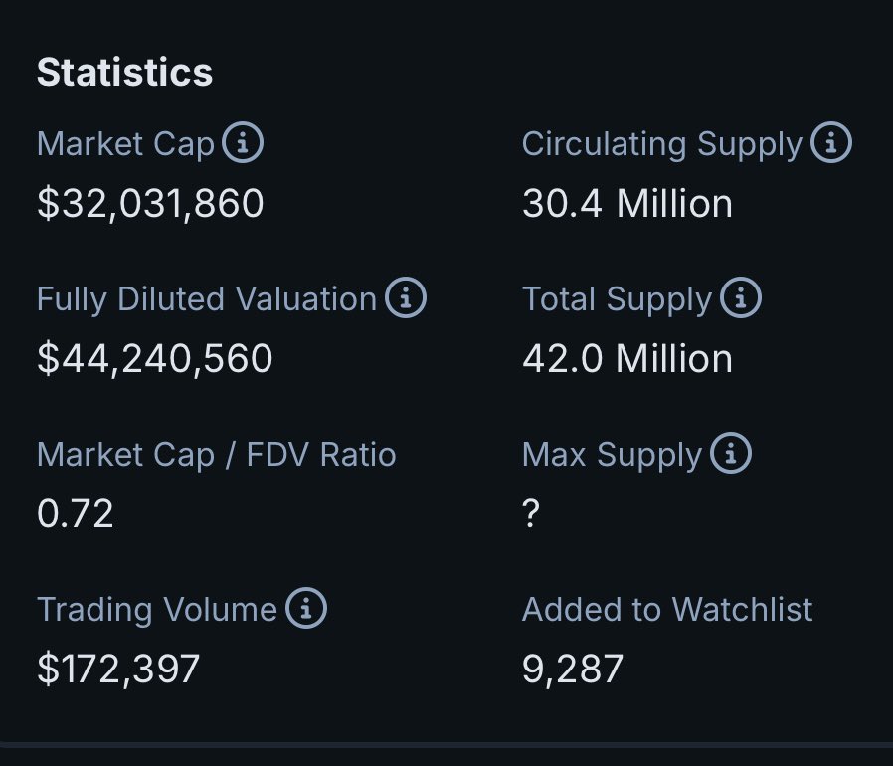893x766 pixels.
Task: Click the Fully Diluted Valuation label text
Action: [x=207, y=299]
